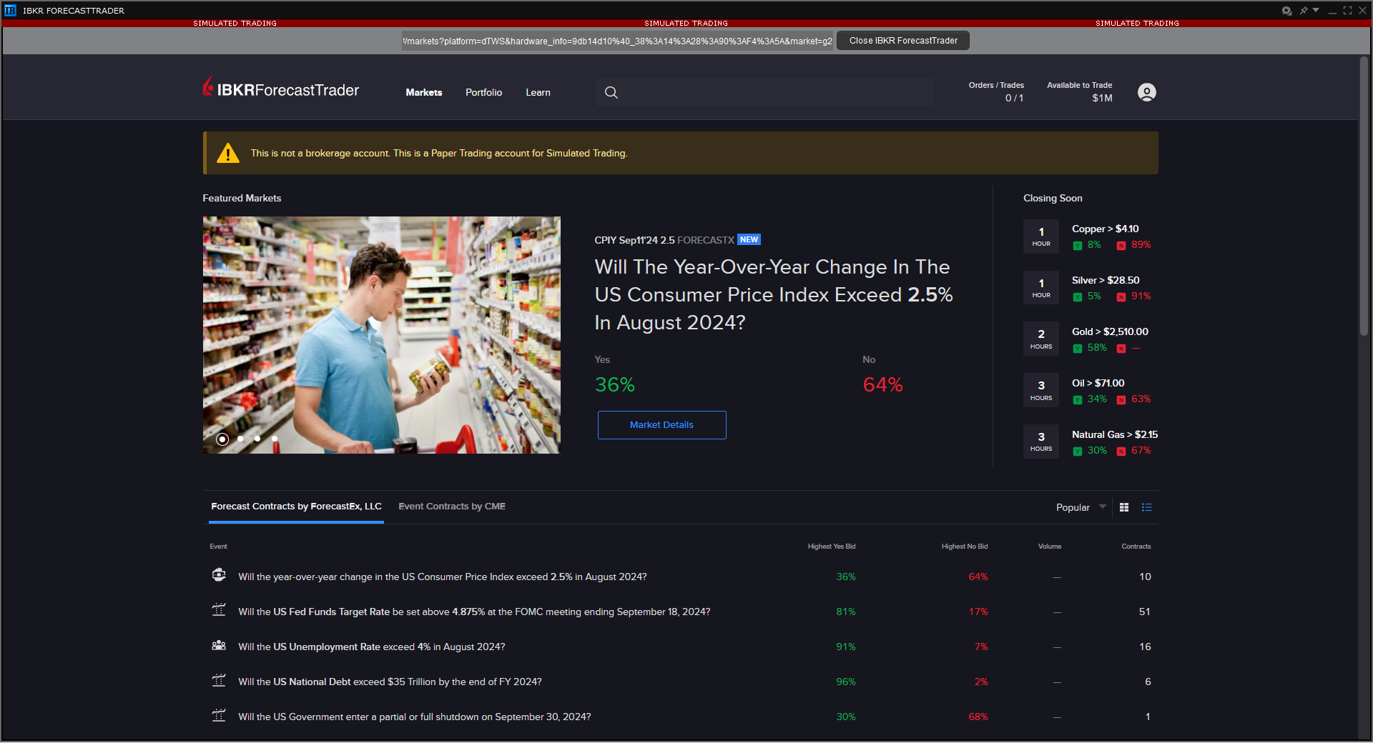1373x743 pixels.
Task: Open the Fed Funds Target Rate question
Action: 474,612
